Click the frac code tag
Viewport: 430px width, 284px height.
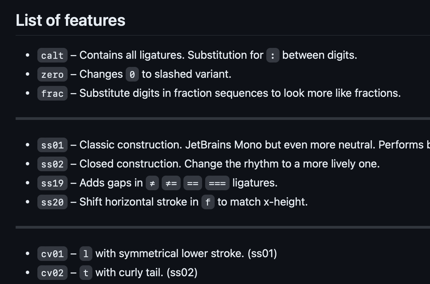[x=52, y=93]
